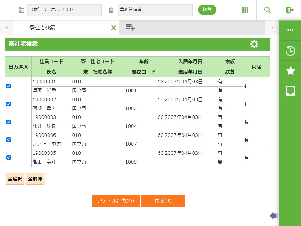
Task: Add a new tab with the plus-list icon
Action: [131, 28]
